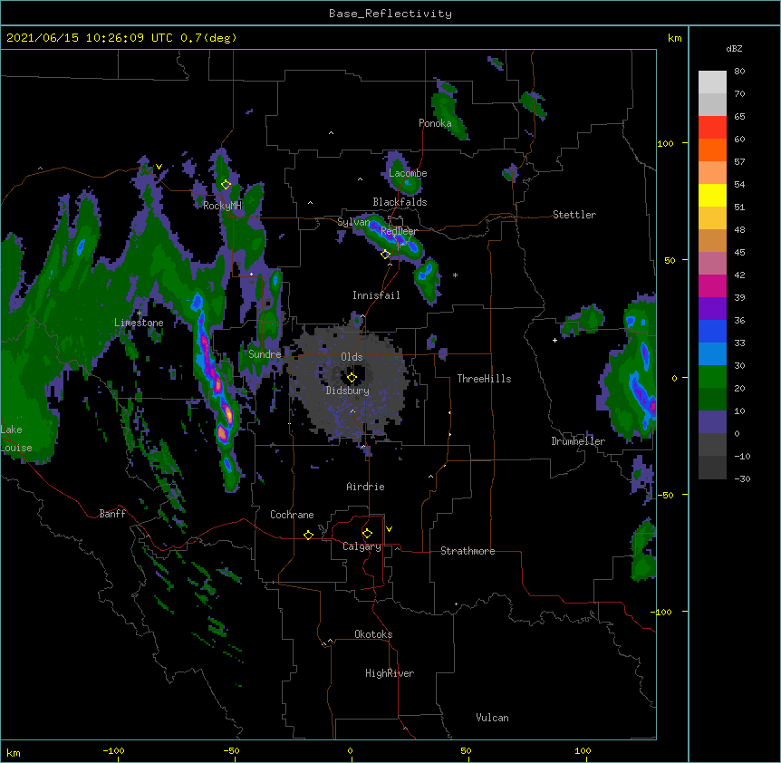Click the RedDeer city label
781x763 pixels.
(399, 232)
